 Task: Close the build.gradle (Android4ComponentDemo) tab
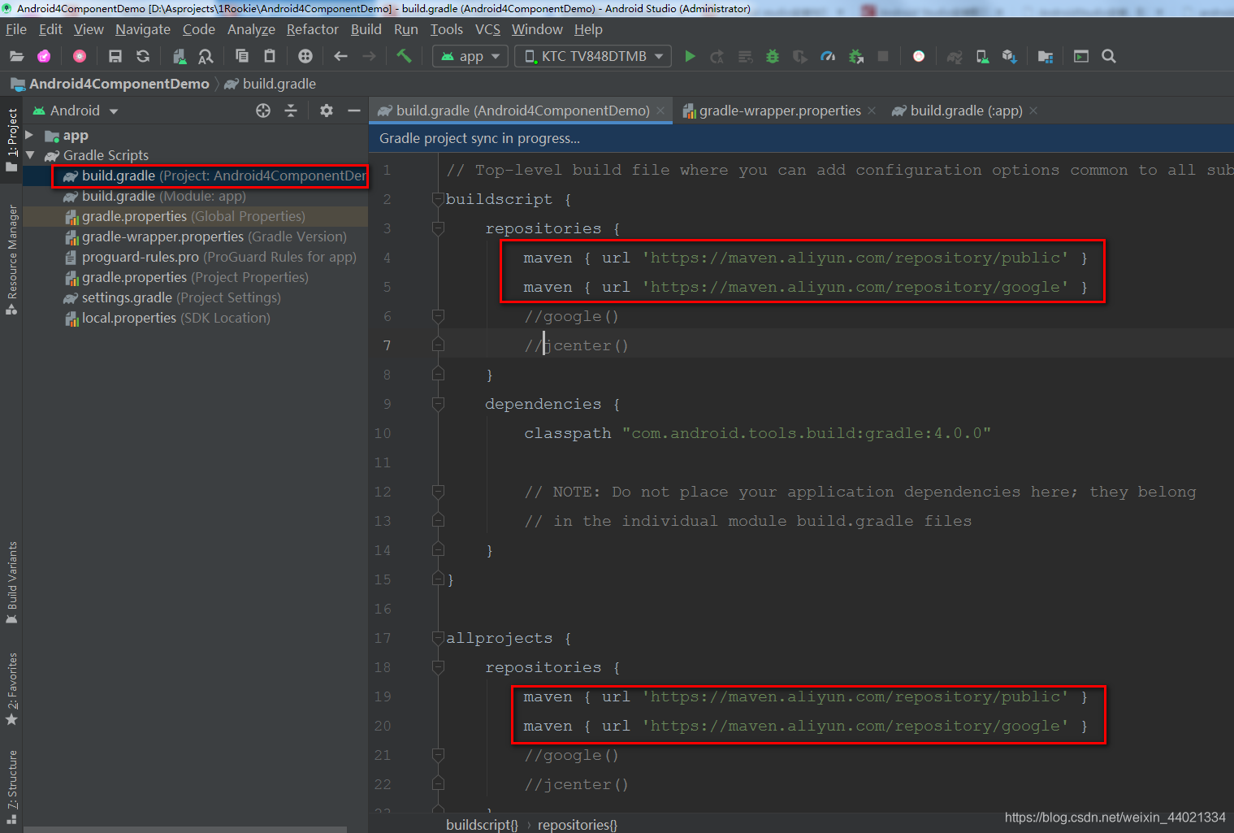pos(660,111)
